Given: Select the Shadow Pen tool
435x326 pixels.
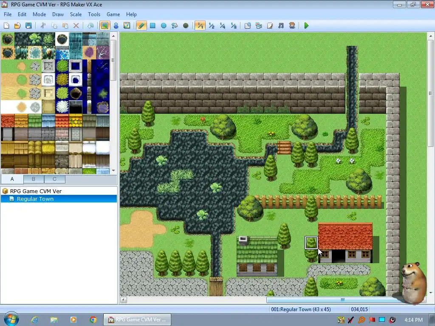Looking at the screenshot, I should 186,25.
